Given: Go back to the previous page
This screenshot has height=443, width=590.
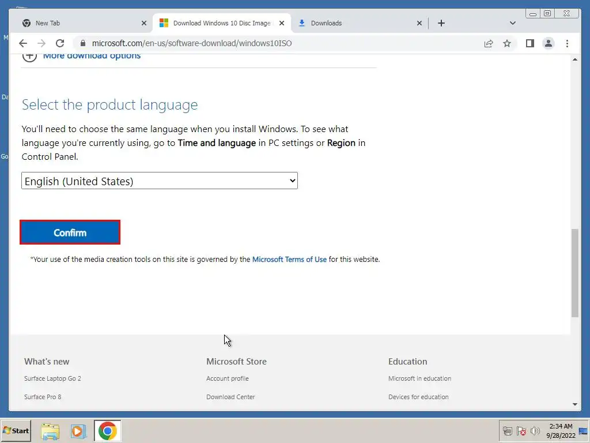Looking at the screenshot, I should (23, 43).
